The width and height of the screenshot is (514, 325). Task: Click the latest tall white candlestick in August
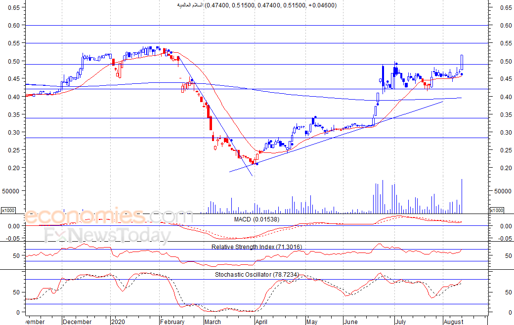(x=462, y=62)
